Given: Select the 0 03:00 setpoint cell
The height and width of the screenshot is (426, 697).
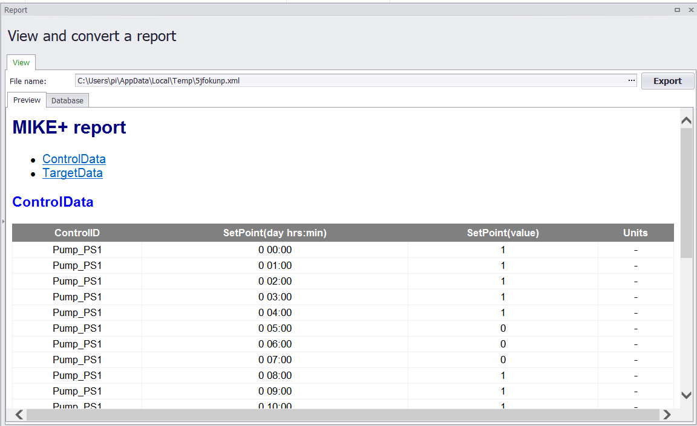Looking at the screenshot, I should pos(275,297).
